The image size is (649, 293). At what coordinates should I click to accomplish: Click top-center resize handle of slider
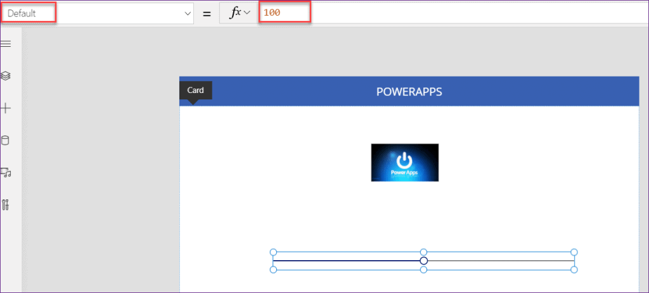423,252
